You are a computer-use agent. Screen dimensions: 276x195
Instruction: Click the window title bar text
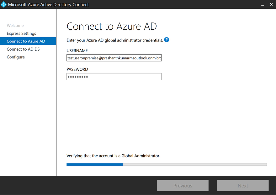coord(48,5)
